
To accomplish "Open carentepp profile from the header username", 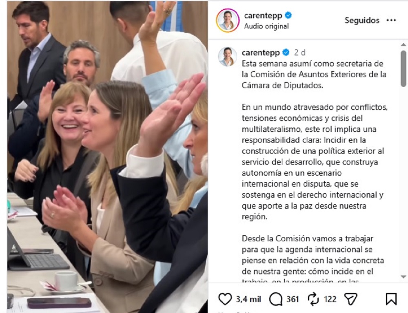I will [x=263, y=15].
